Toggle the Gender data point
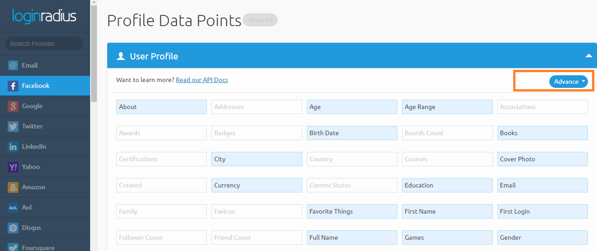Image resolution: width=597 pixels, height=251 pixels. click(x=542, y=237)
